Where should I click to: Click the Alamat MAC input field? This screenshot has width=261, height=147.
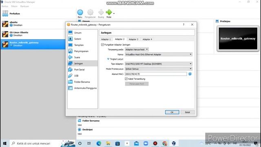(x=156, y=74)
